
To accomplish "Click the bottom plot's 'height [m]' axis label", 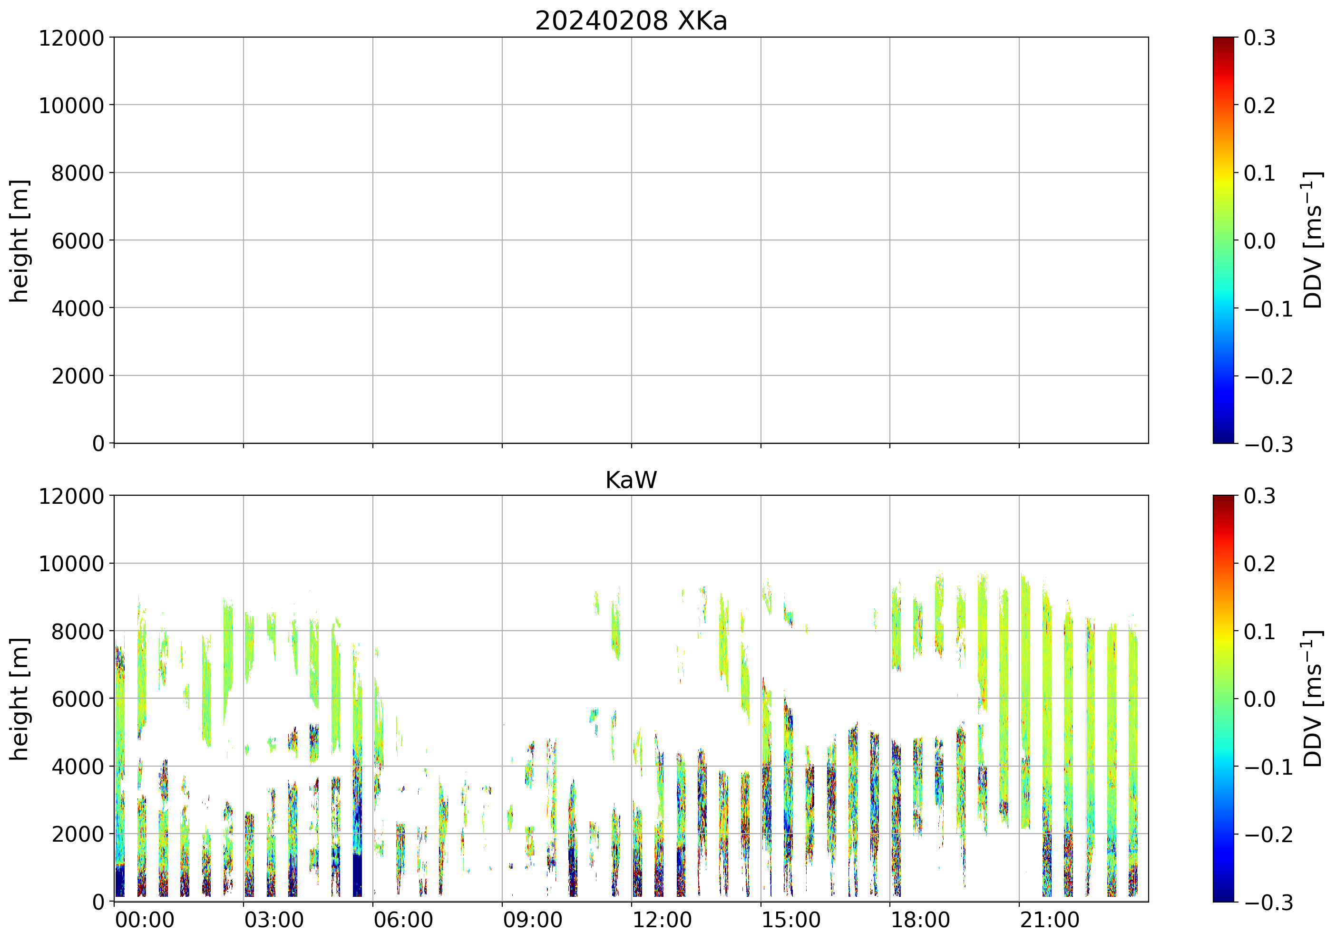I will (19, 699).
